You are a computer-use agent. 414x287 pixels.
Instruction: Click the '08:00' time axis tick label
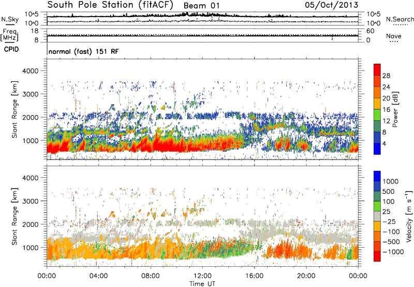click(x=151, y=276)
